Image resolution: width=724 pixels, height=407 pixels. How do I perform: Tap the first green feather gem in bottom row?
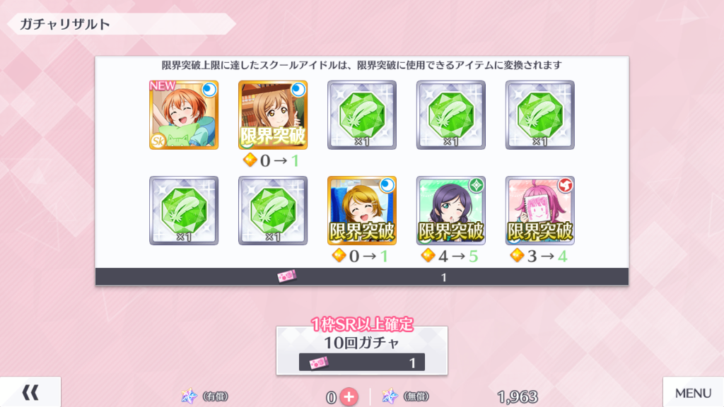coord(184,211)
